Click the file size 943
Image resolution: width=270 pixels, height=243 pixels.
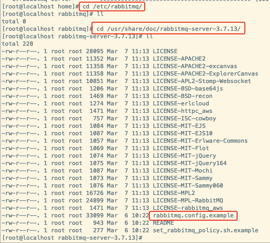98,223
